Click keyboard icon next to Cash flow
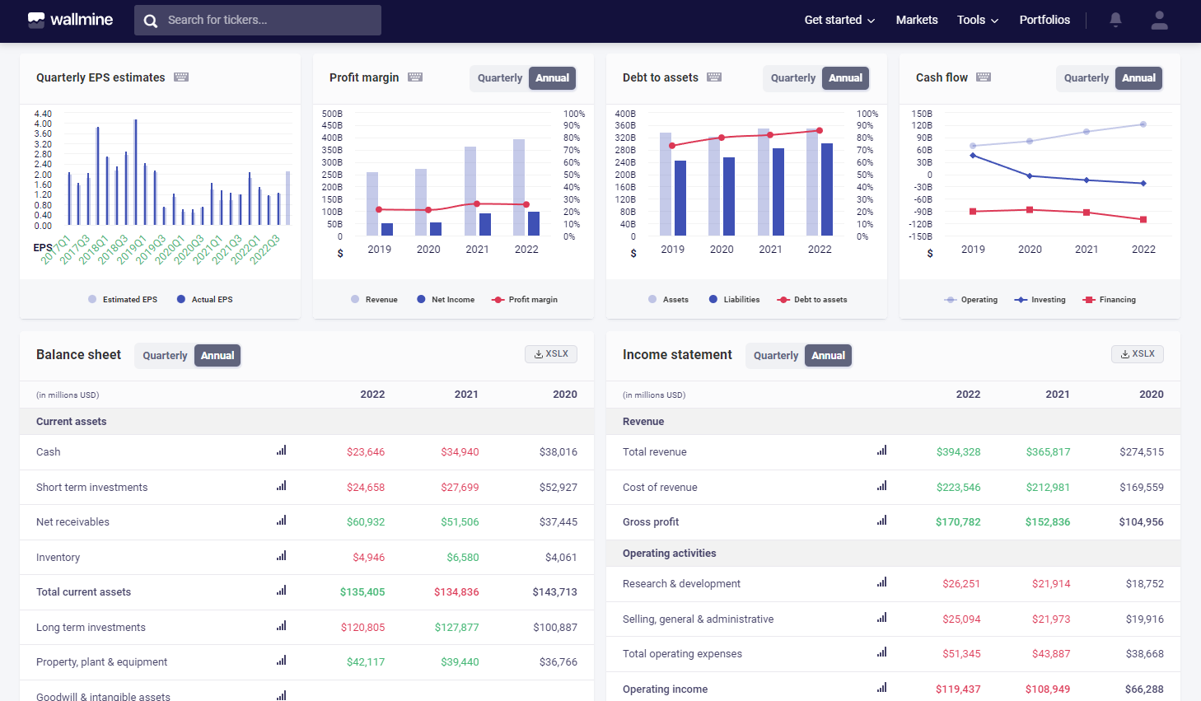Viewport: 1201px width, 701px height. pyautogui.click(x=984, y=77)
